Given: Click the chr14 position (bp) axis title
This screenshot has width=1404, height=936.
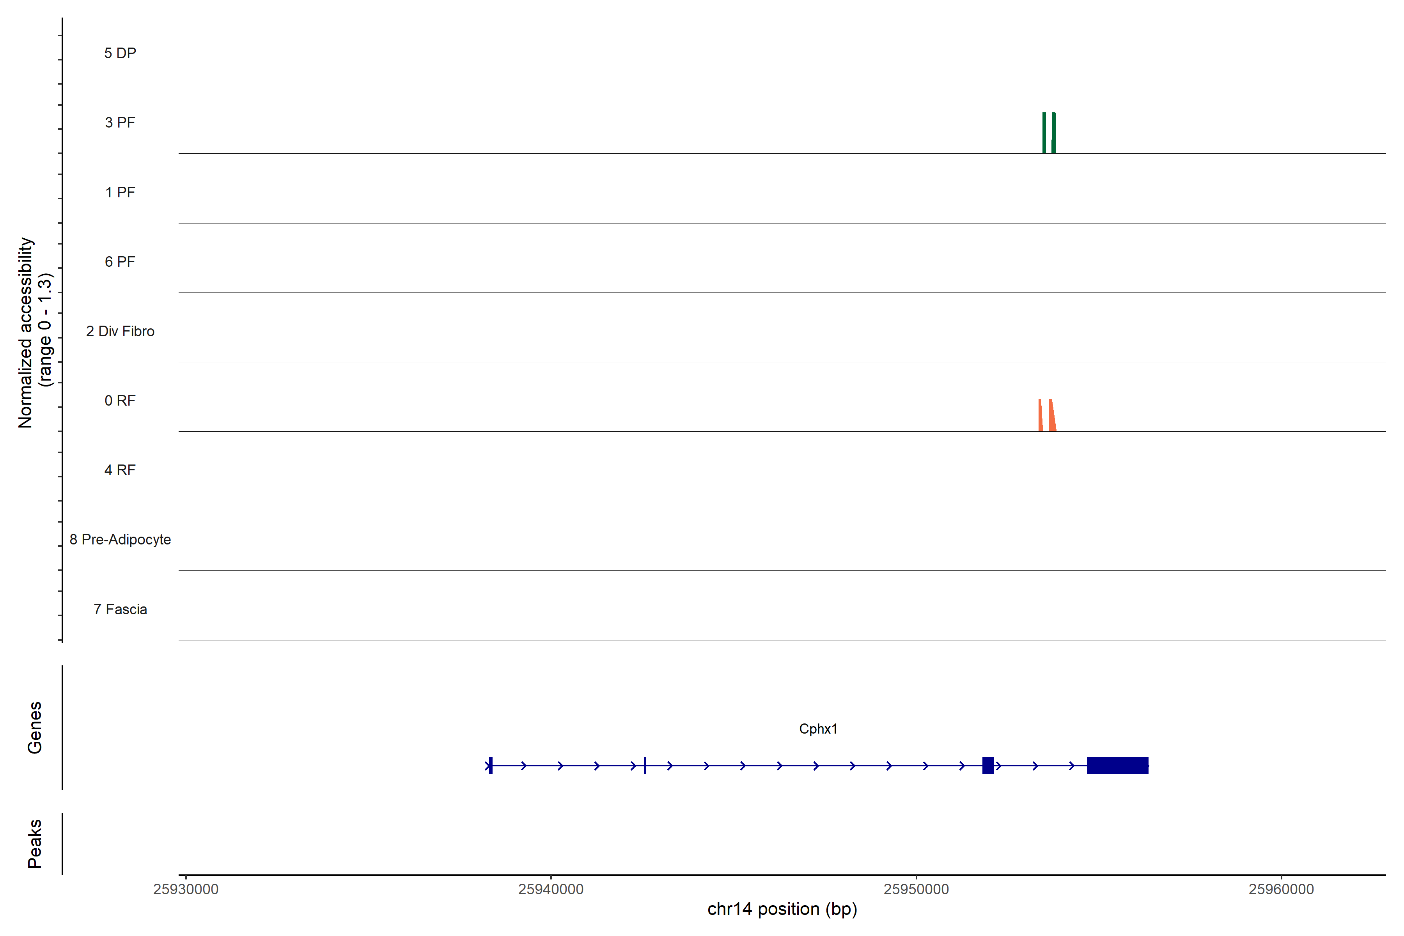Looking at the screenshot, I should [782, 909].
